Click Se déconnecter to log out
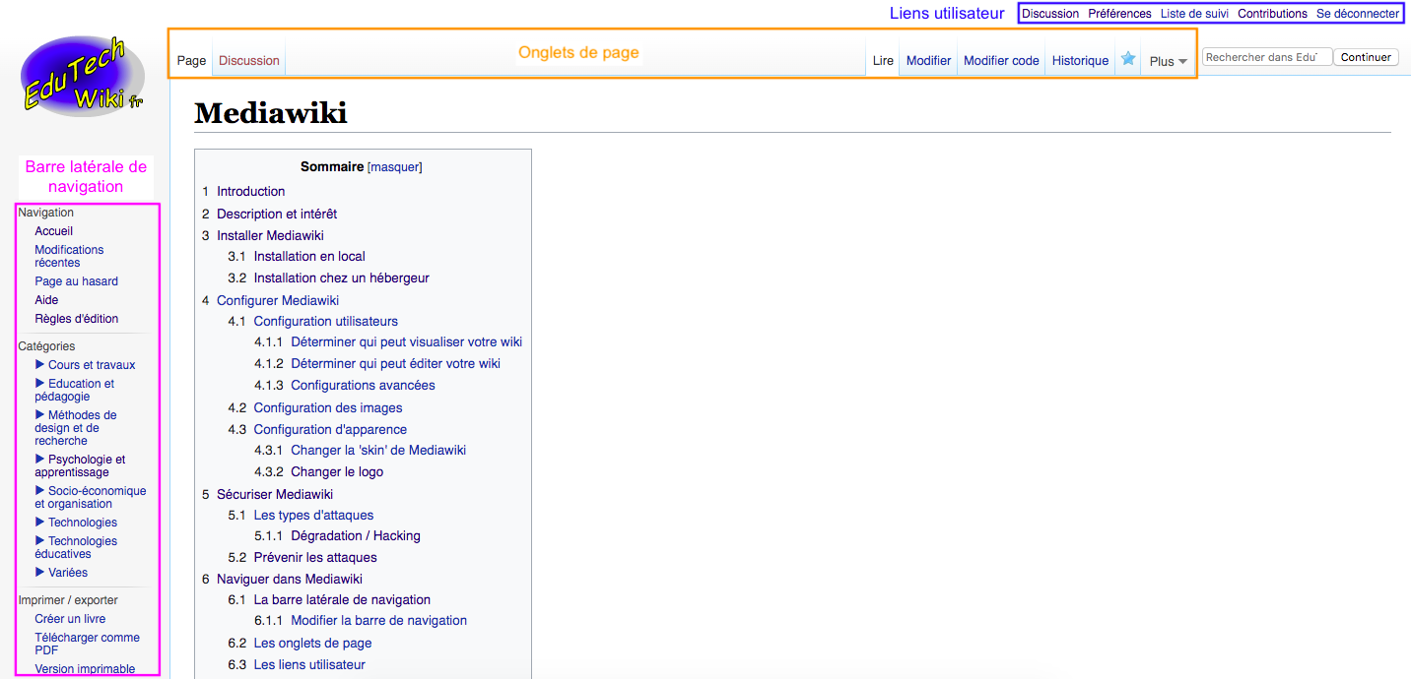Screen dimensions: 1411x679 [x=1357, y=14]
